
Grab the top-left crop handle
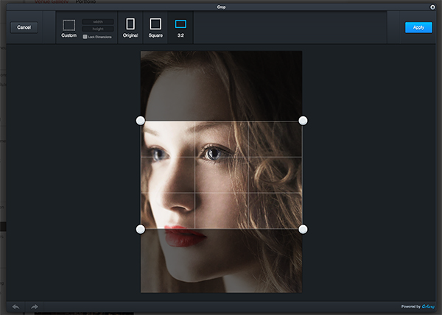click(141, 121)
